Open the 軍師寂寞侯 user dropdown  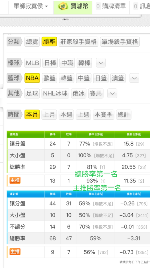[x=31, y=6]
